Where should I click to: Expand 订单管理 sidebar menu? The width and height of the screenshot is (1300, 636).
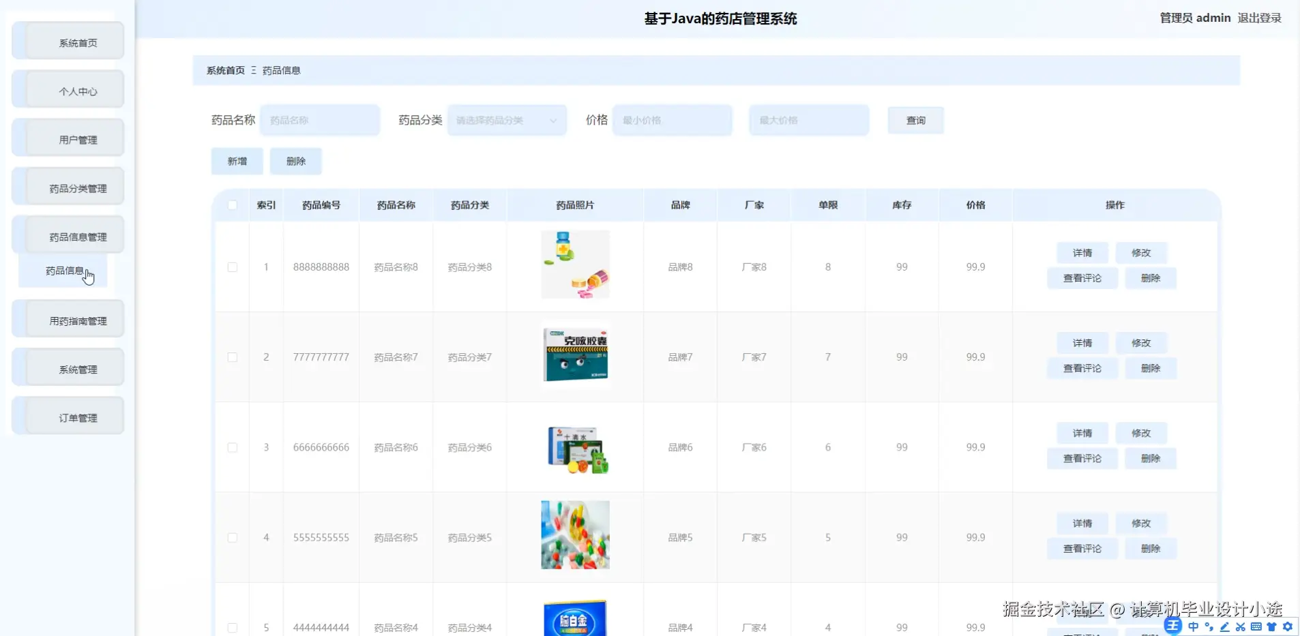pyautogui.click(x=68, y=416)
